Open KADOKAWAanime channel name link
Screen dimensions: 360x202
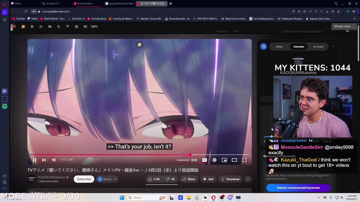coord(51,177)
